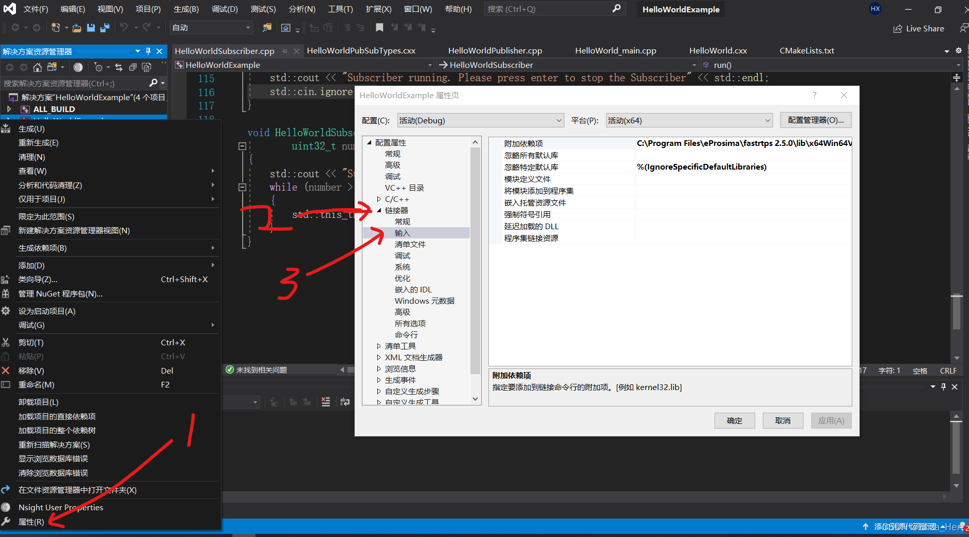969x537 pixels.
Task: Click the property tree vertical scrollbar
Action: (x=475, y=257)
